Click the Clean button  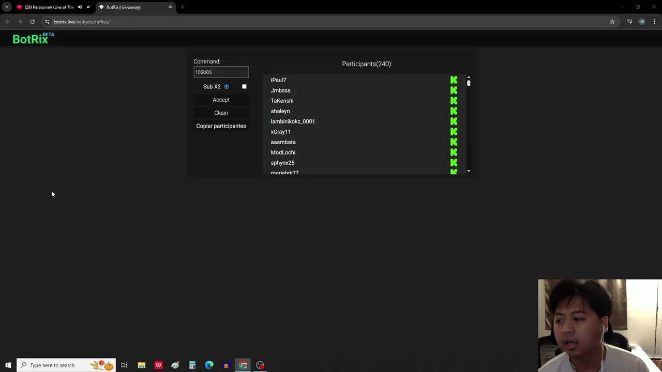[x=221, y=113]
